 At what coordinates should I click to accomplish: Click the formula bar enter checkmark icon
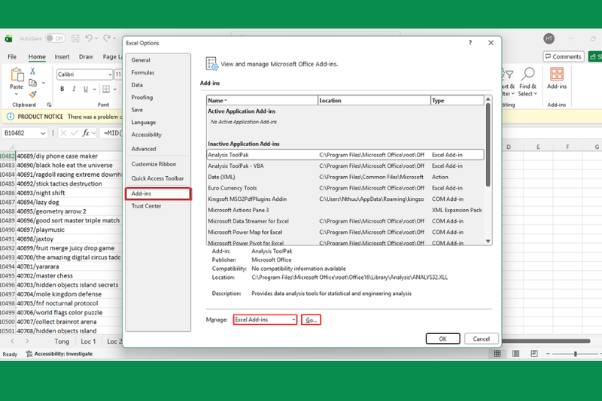(74, 132)
